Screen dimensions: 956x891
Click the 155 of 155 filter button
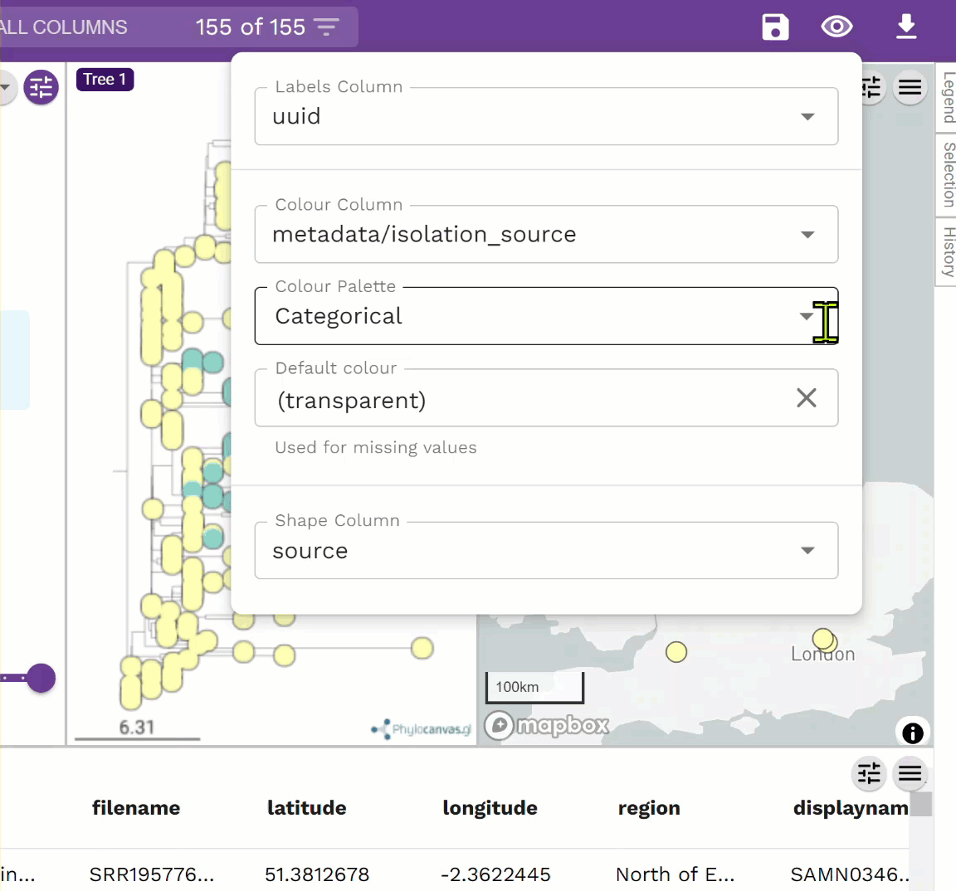[x=267, y=27]
